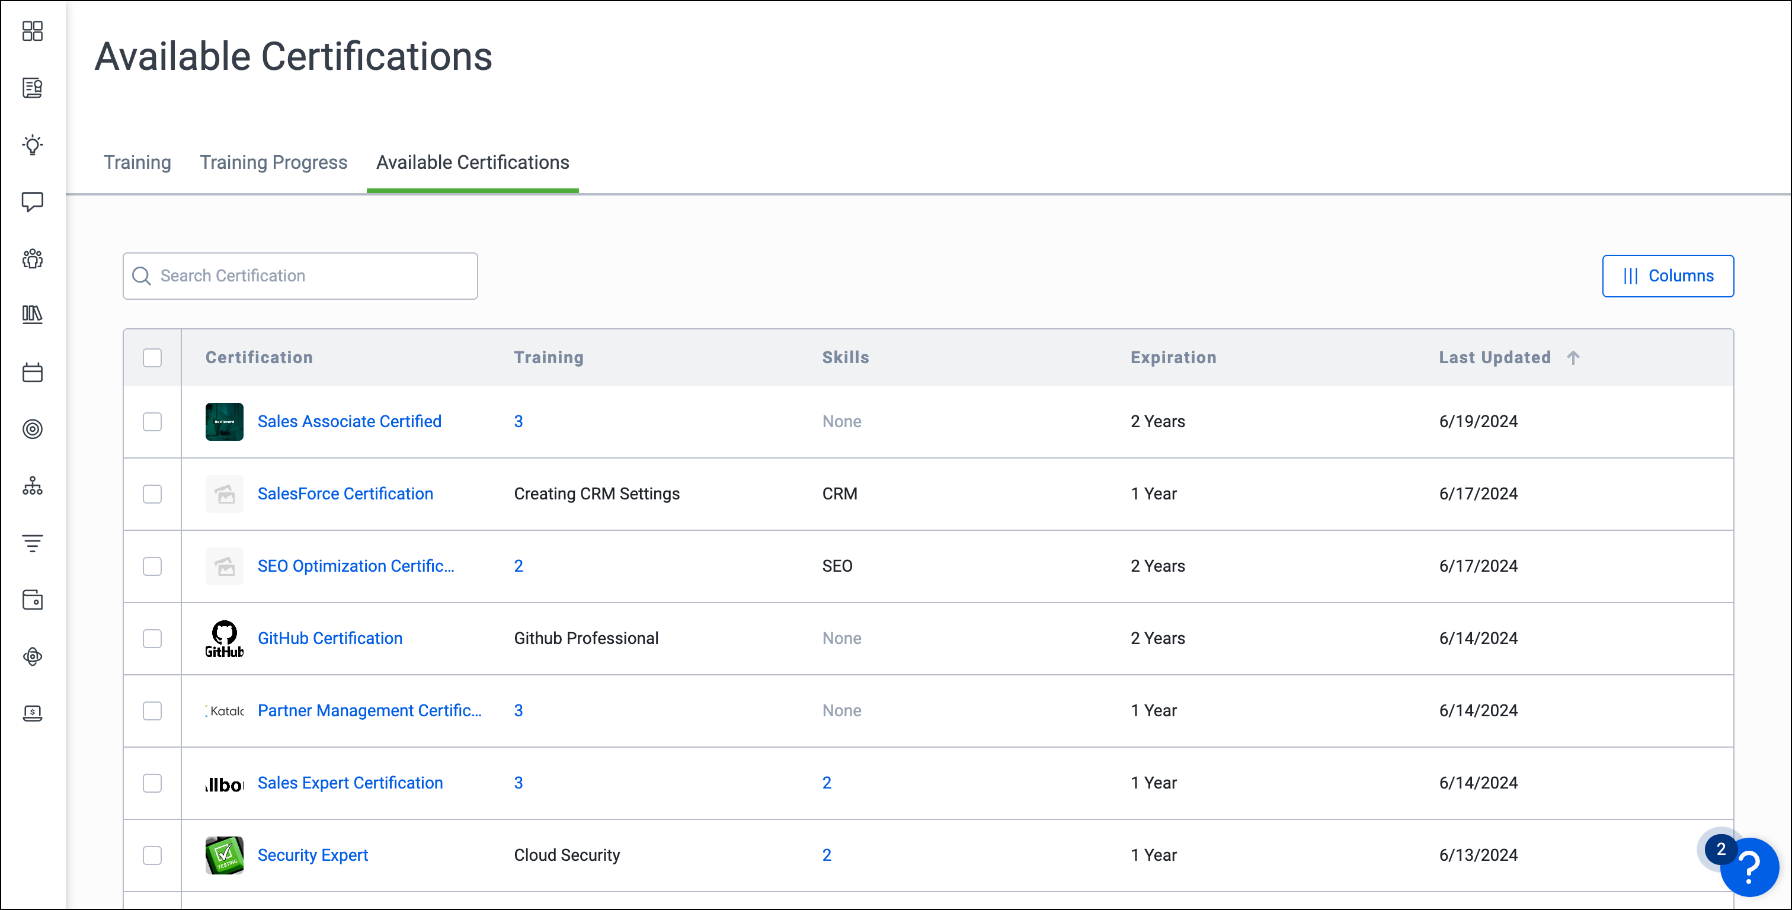Check the Sales Associate Certified row checkbox
This screenshot has width=1792, height=910.
click(152, 422)
